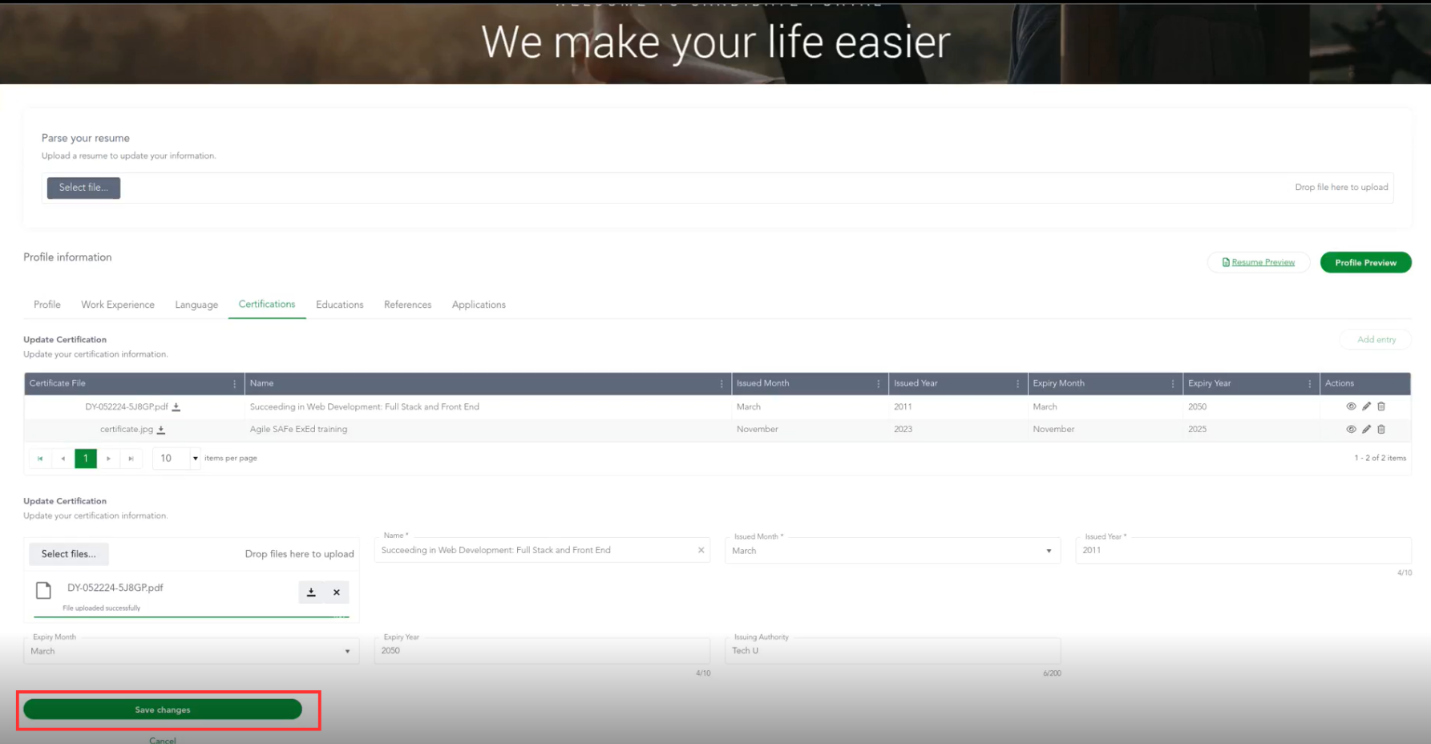Download the DY-052224-5J8GP.pdf file in table row
The image size is (1431, 744).
176,407
